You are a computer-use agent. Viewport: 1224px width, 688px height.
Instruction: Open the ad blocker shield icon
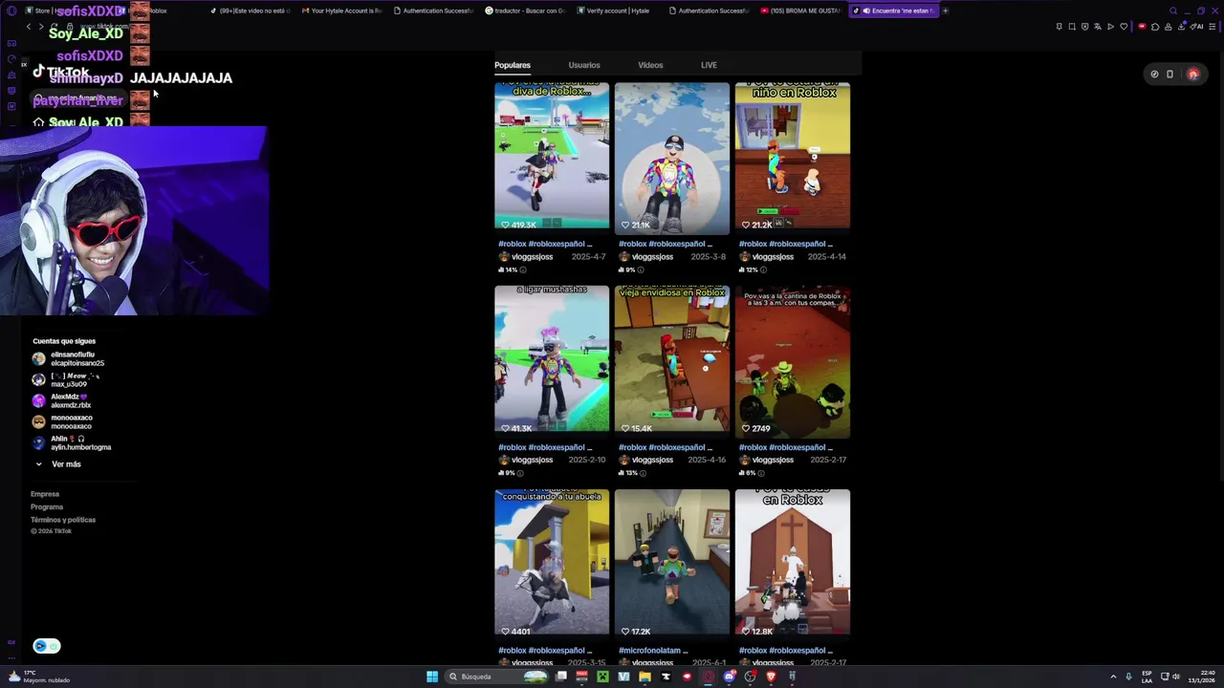(1085, 27)
